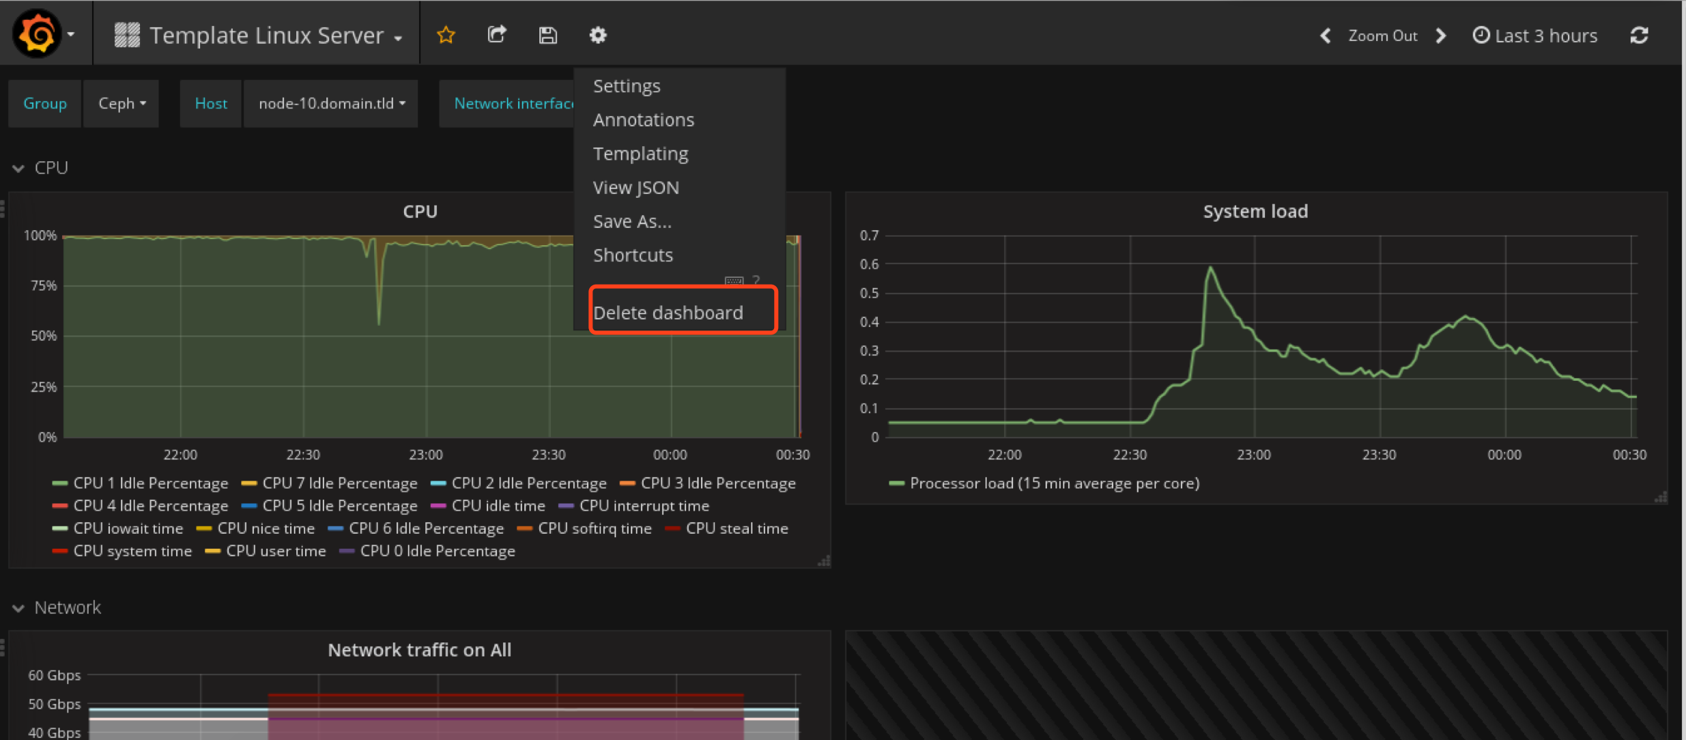This screenshot has height=740, width=1686.
Task: Star the dashboard as favorite
Action: [446, 35]
